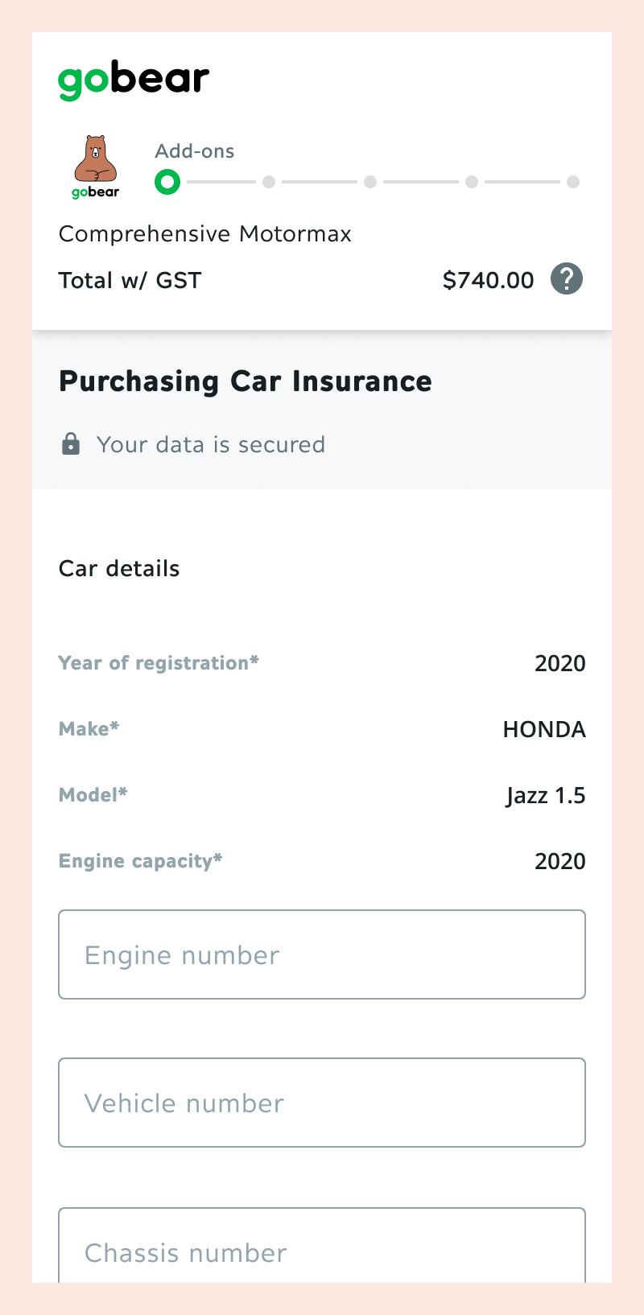
Task: Click the Comprehensive Motormax plan name
Action: pos(205,234)
